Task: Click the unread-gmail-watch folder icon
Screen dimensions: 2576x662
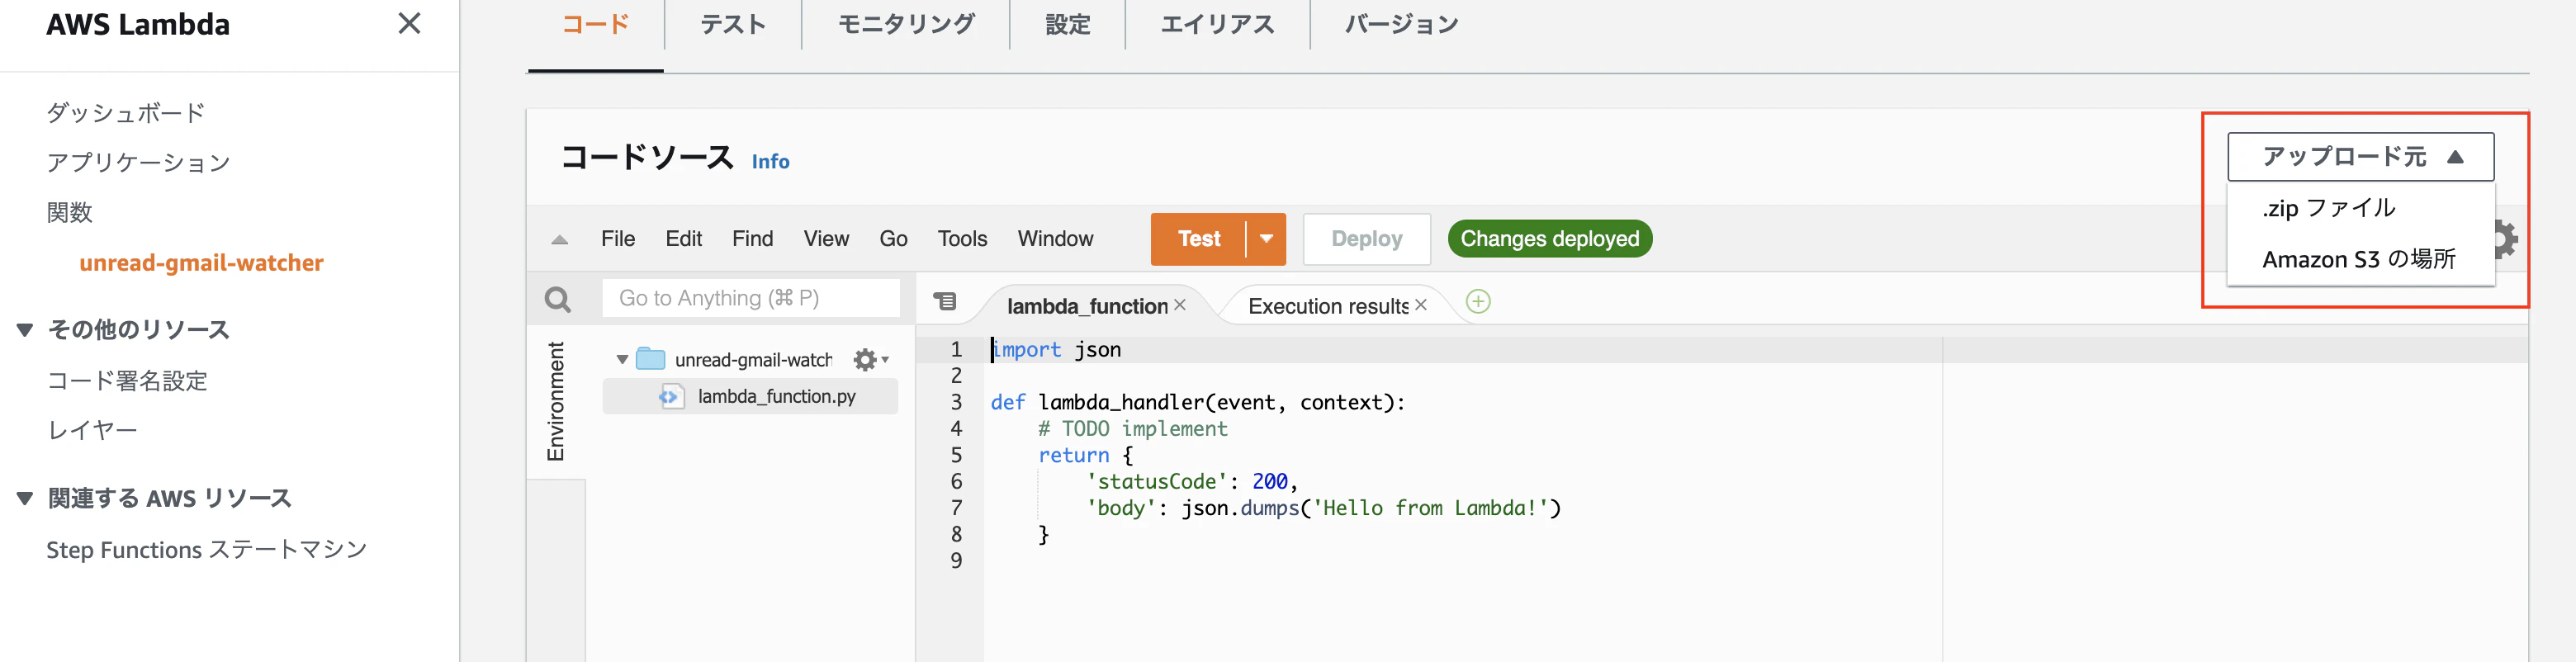Action: tap(650, 359)
